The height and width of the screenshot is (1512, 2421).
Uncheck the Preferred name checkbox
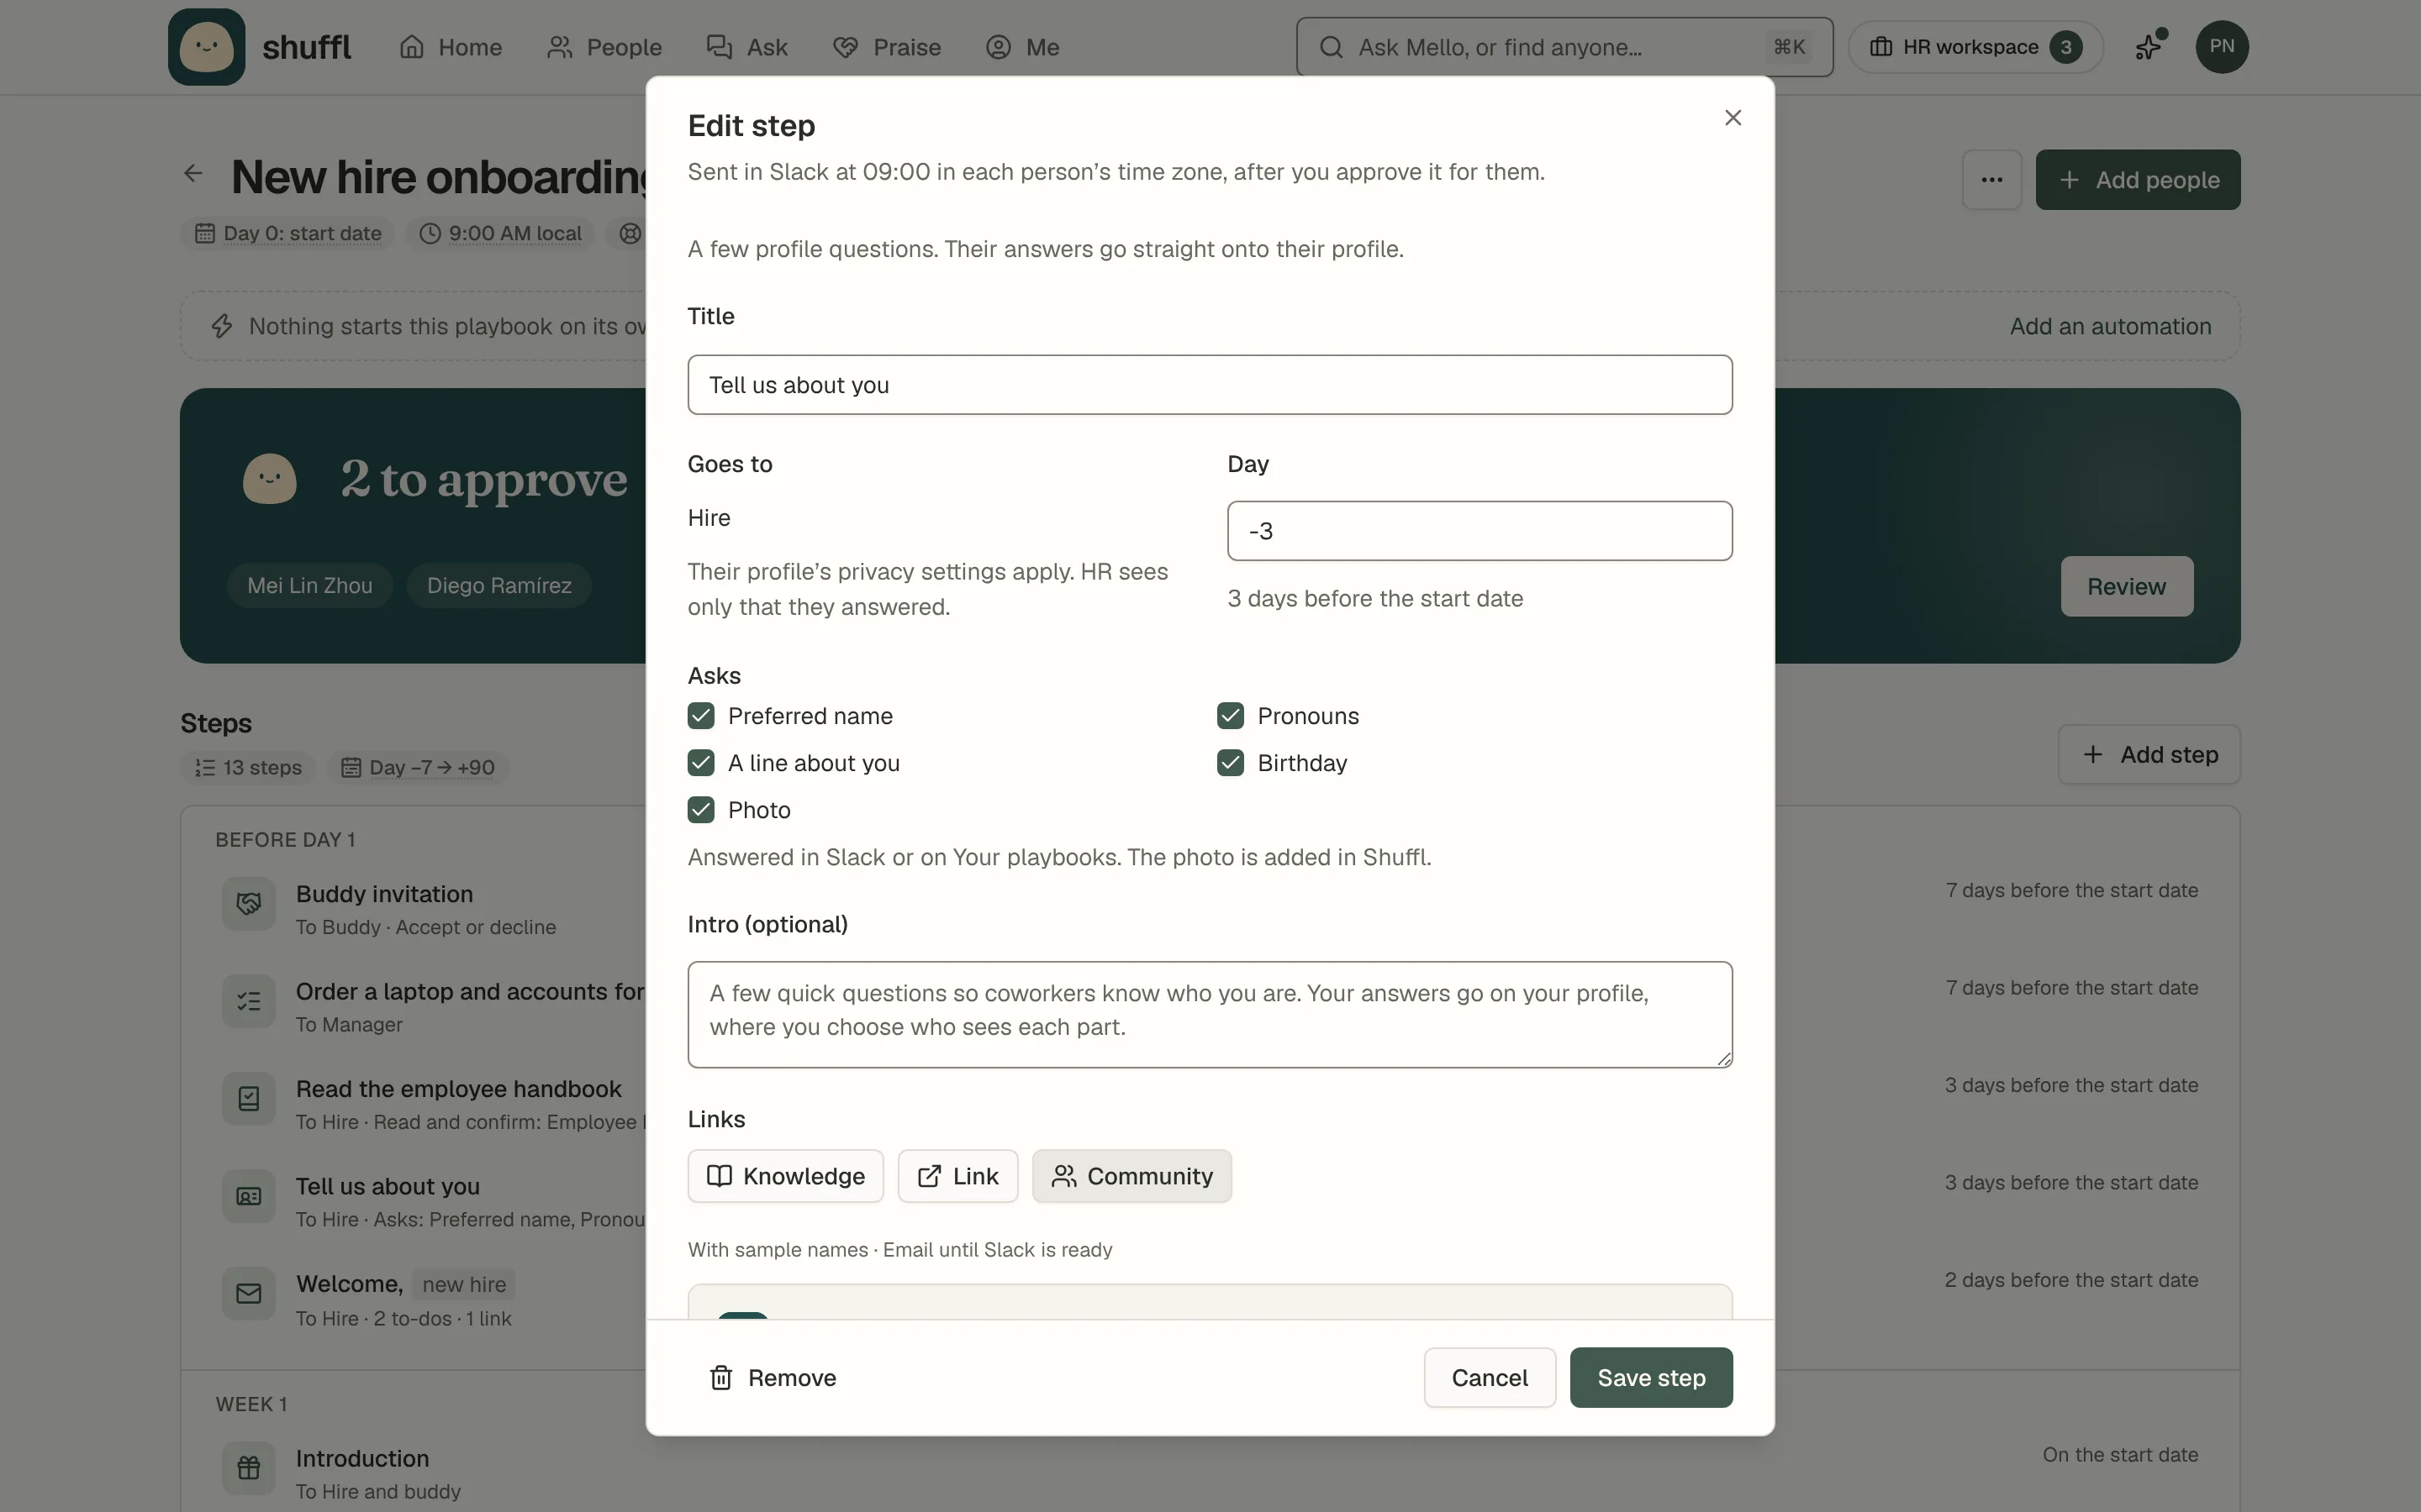pyautogui.click(x=701, y=716)
